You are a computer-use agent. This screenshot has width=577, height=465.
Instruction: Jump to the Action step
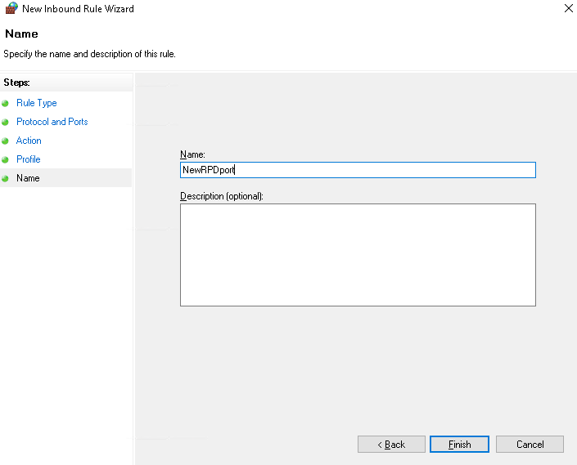(x=29, y=141)
